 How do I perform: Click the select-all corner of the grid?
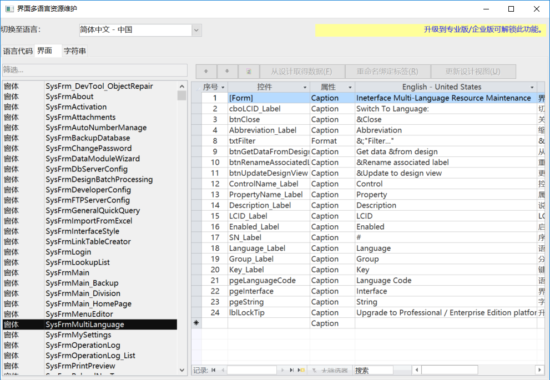(195, 87)
